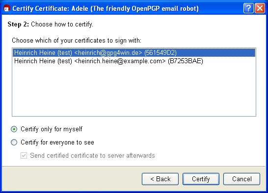Select the heinrich@gpg4win.de certificate entry
This screenshot has width=268, height=193.
click(134, 52)
